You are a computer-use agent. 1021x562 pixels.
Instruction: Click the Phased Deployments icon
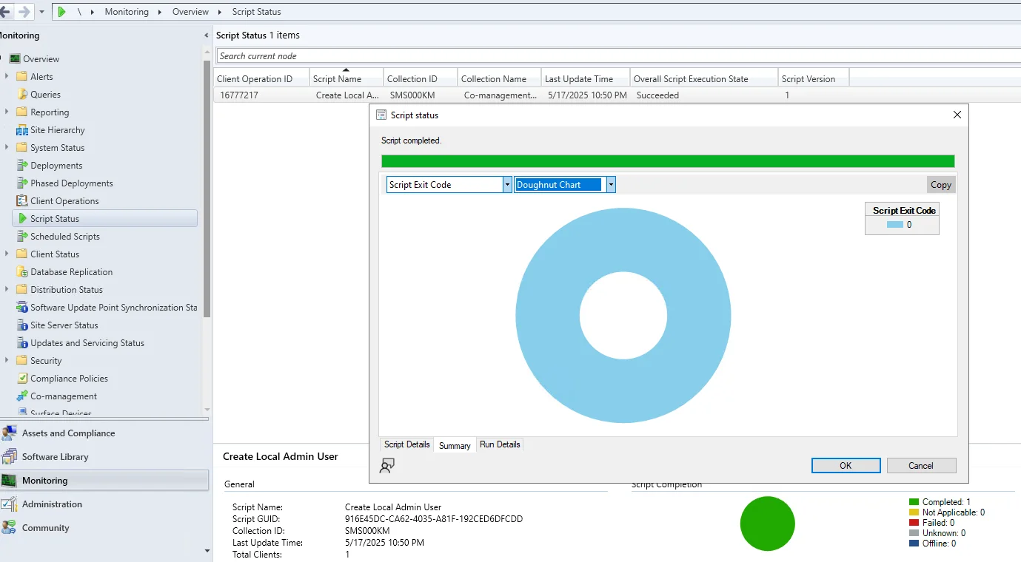pyautogui.click(x=22, y=183)
